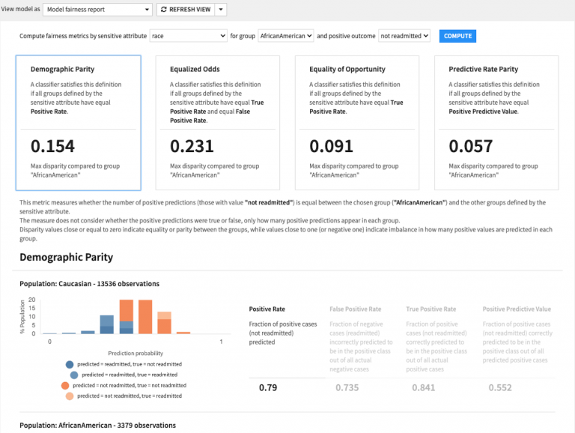Select the Equalized Odds card
575x433 pixels.
[217, 123]
